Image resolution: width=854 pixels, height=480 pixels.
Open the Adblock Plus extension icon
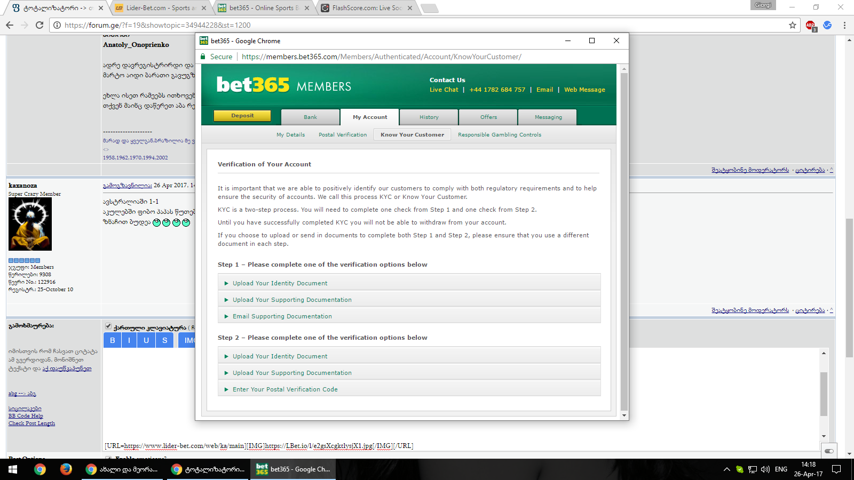coord(811,25)
